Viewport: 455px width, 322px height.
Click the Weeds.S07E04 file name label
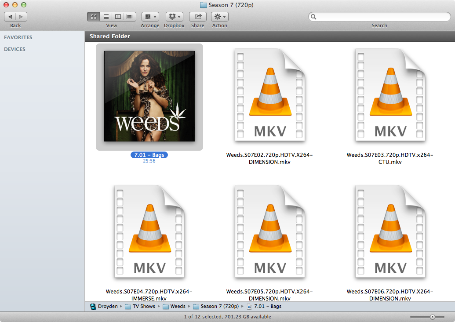pos(149,295)
